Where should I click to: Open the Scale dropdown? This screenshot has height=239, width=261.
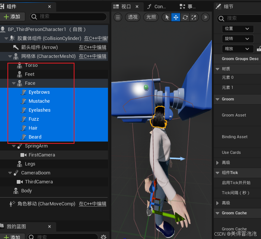(x=238, y=49)
